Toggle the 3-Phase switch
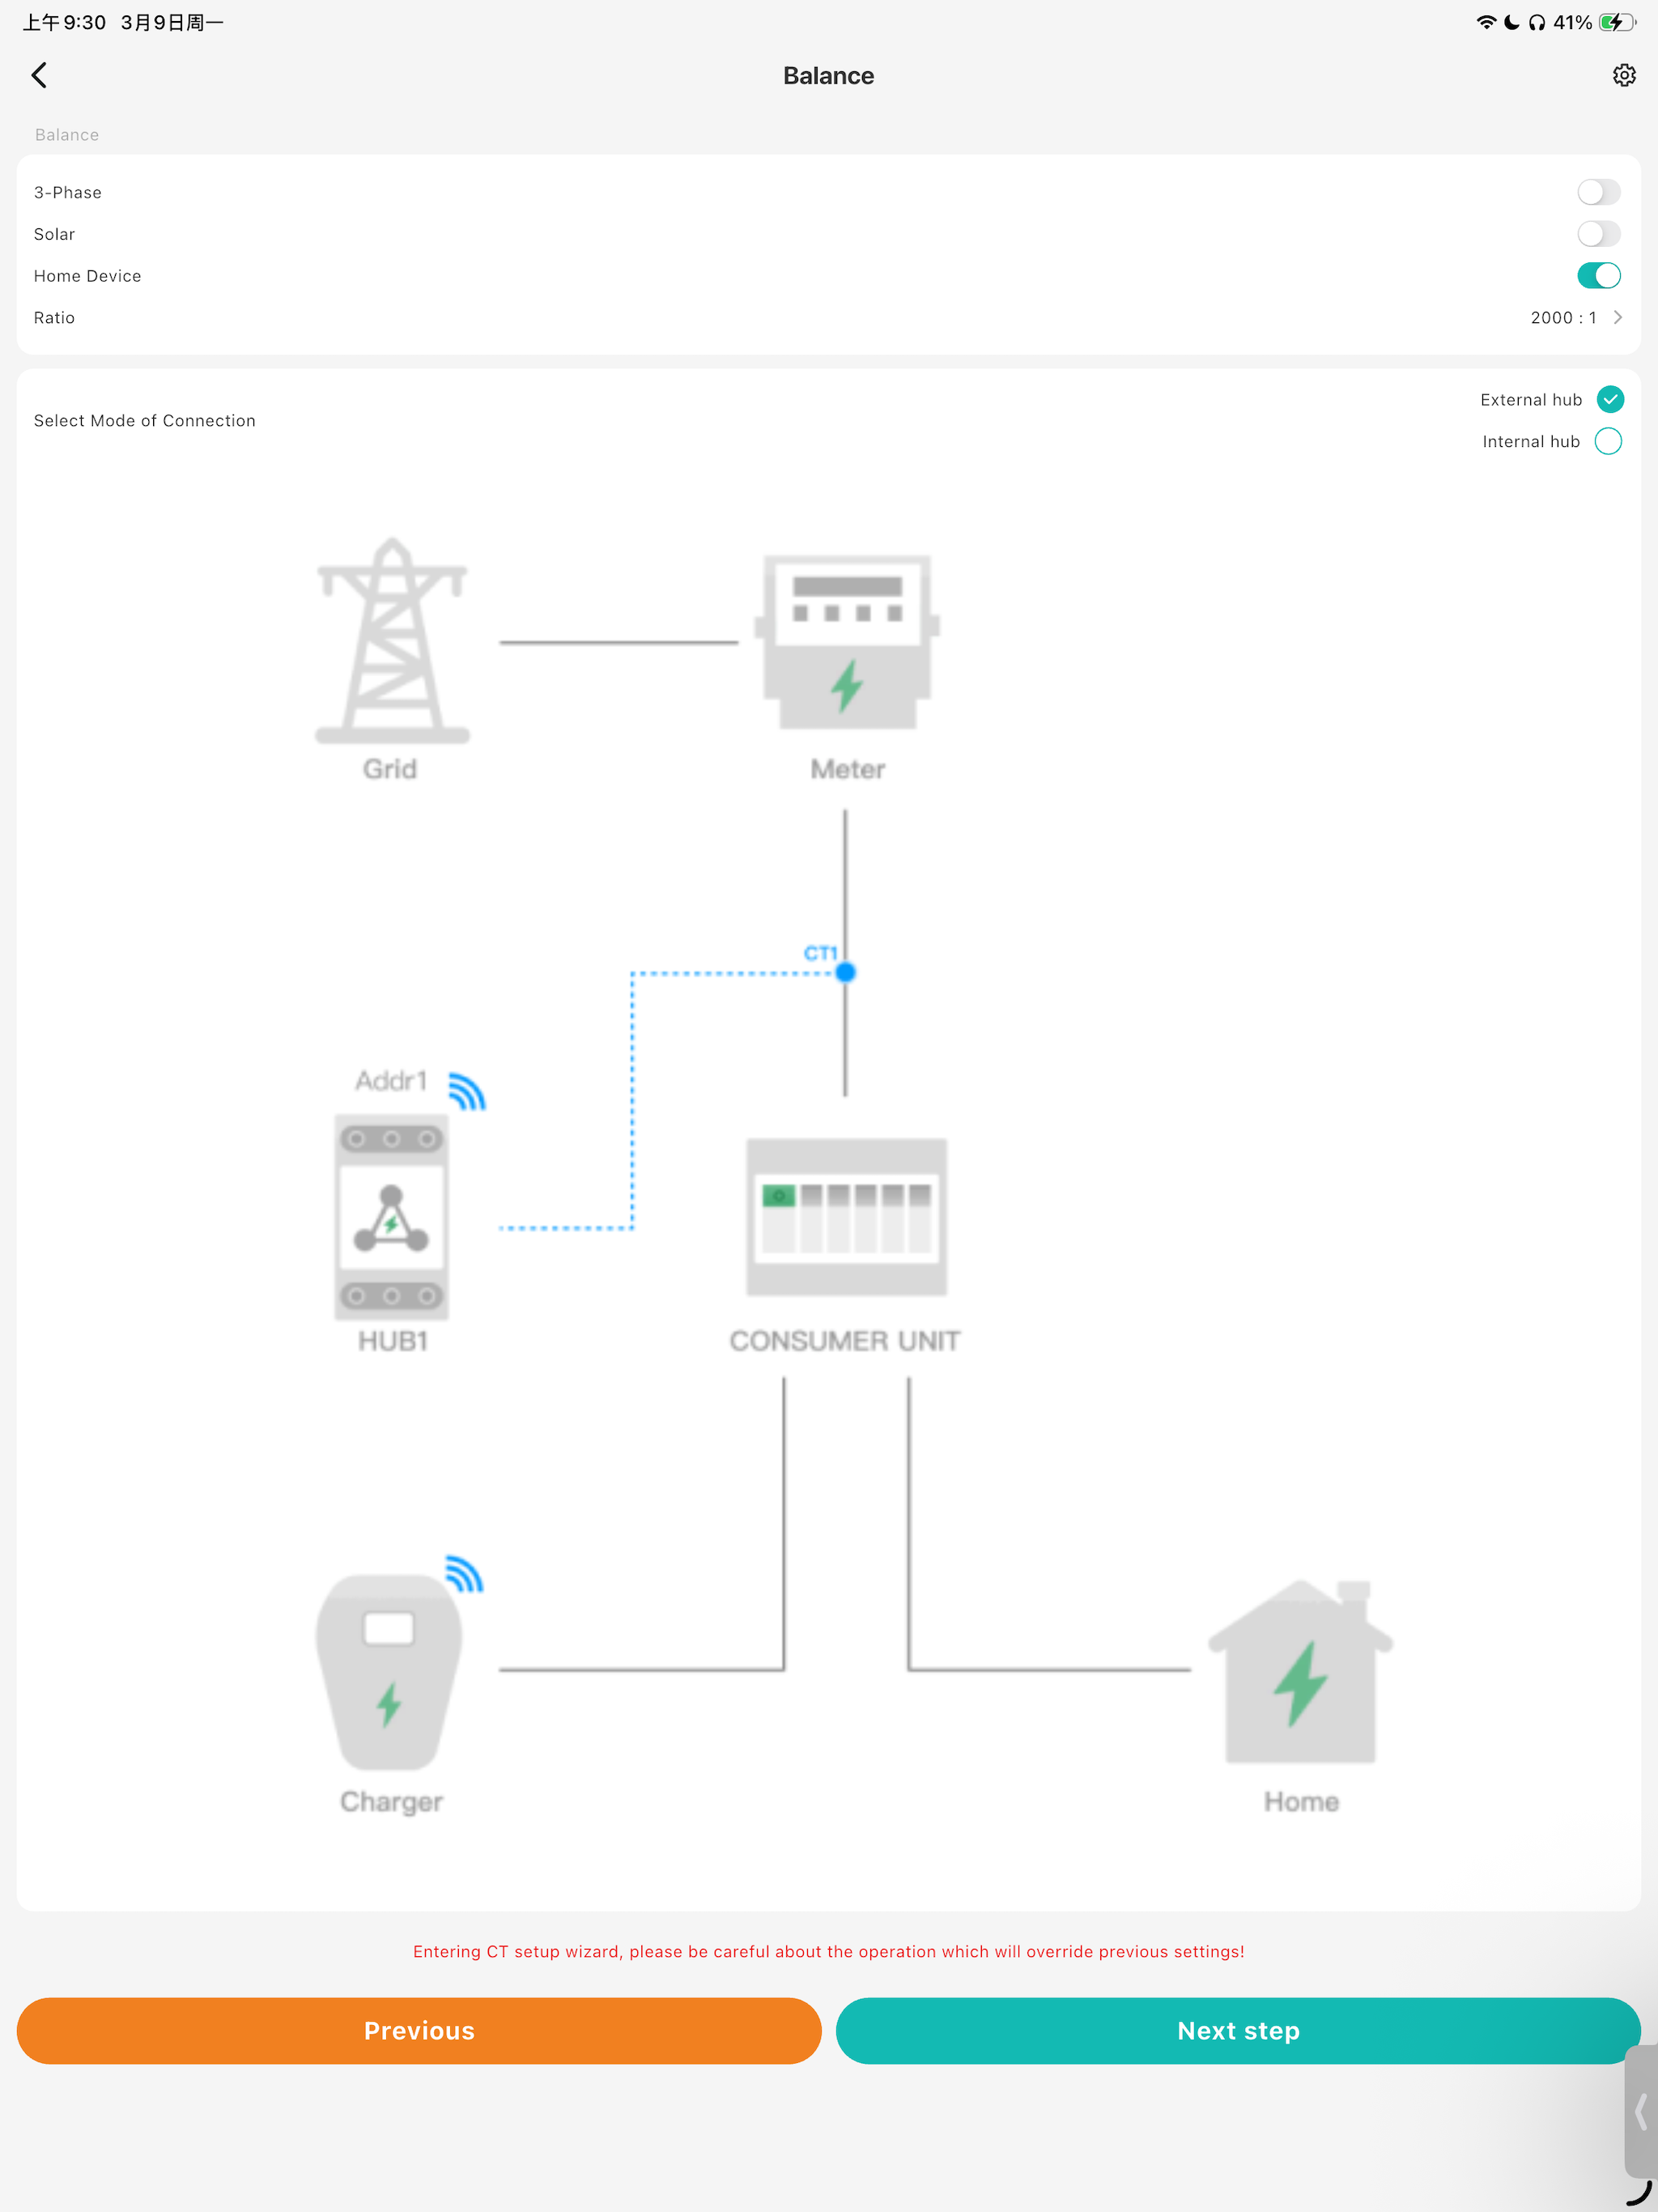Image resolution: width=1658 pixels, height=2212 pixels. [1598, 192]
